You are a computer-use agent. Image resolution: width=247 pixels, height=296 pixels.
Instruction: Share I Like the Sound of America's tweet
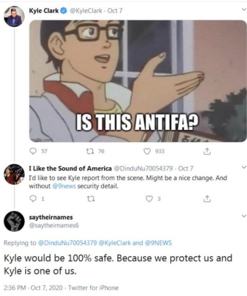[x=207, y=198]
